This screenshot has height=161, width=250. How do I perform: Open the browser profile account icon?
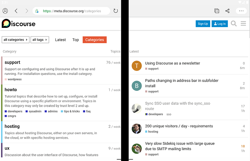(5, 11)
